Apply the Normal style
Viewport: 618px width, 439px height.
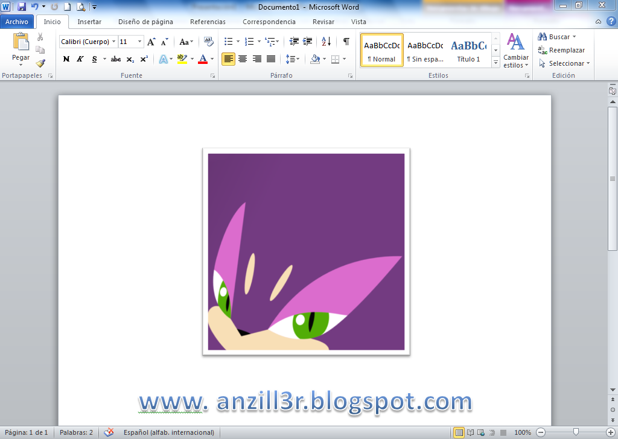[x=381, y=50]
